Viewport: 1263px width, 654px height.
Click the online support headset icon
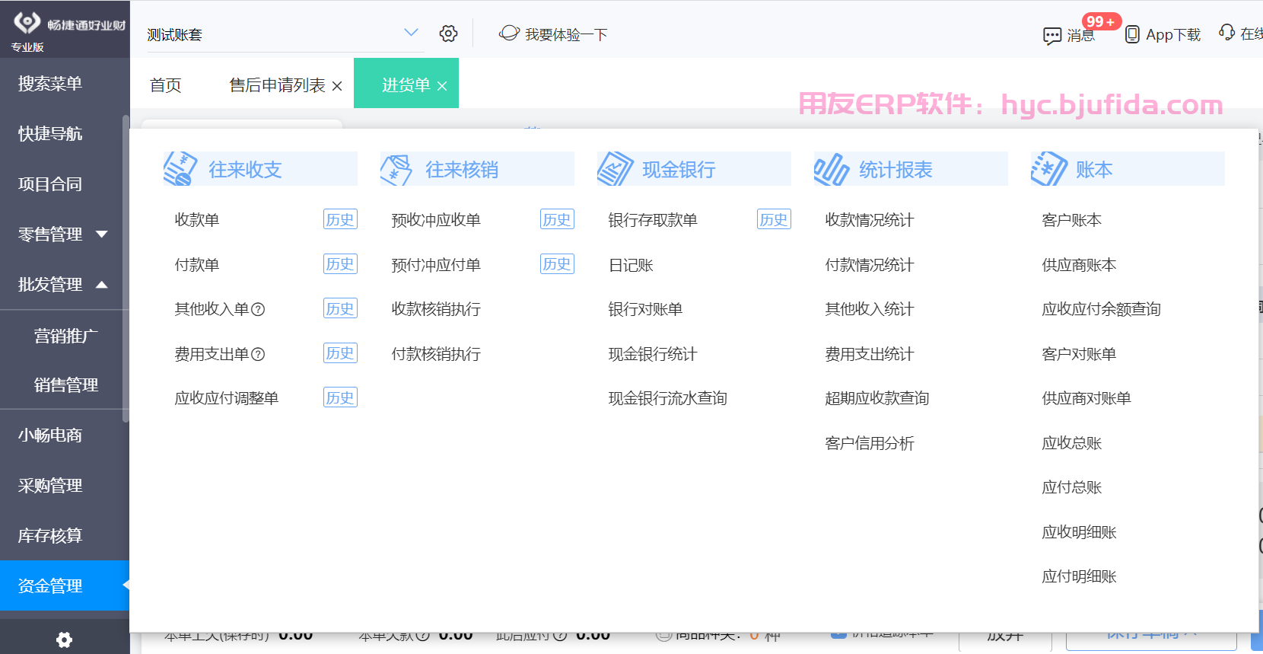click(x=1226, y=32)
